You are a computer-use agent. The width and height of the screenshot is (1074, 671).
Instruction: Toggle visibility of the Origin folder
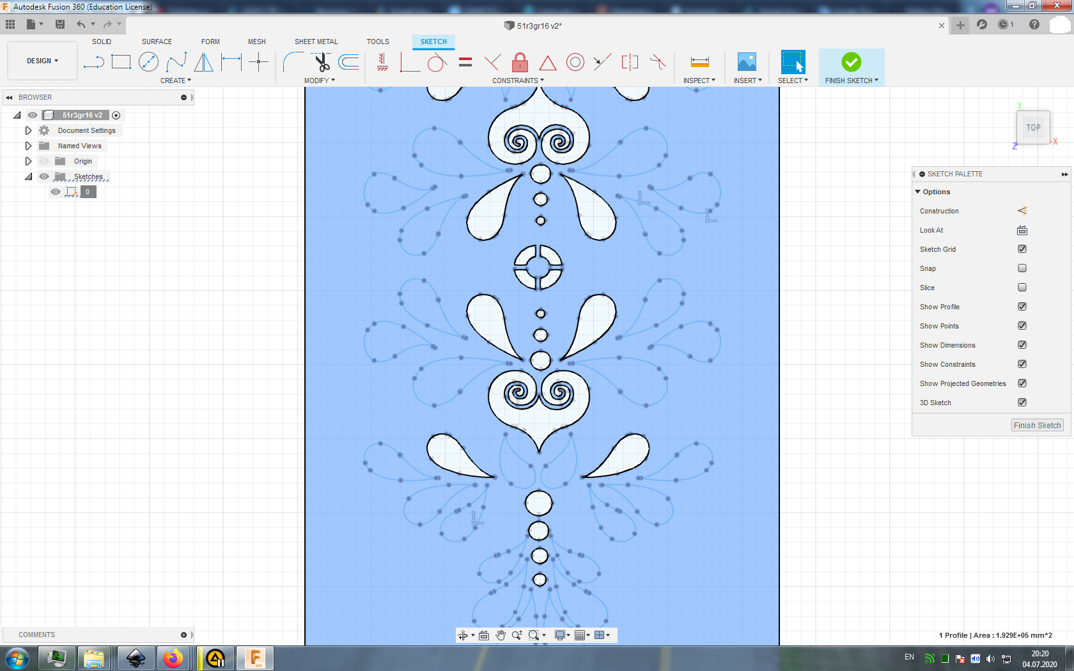coord(44,161)
